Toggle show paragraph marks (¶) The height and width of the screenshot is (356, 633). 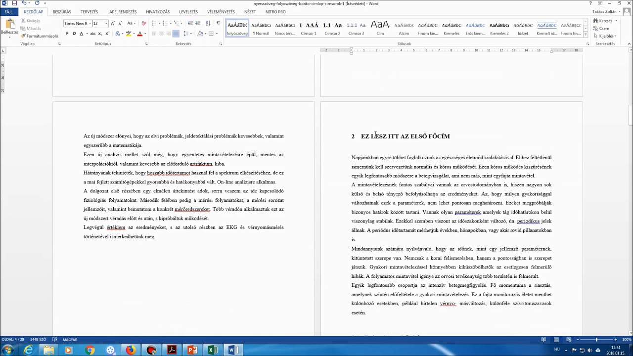[218, 23]
